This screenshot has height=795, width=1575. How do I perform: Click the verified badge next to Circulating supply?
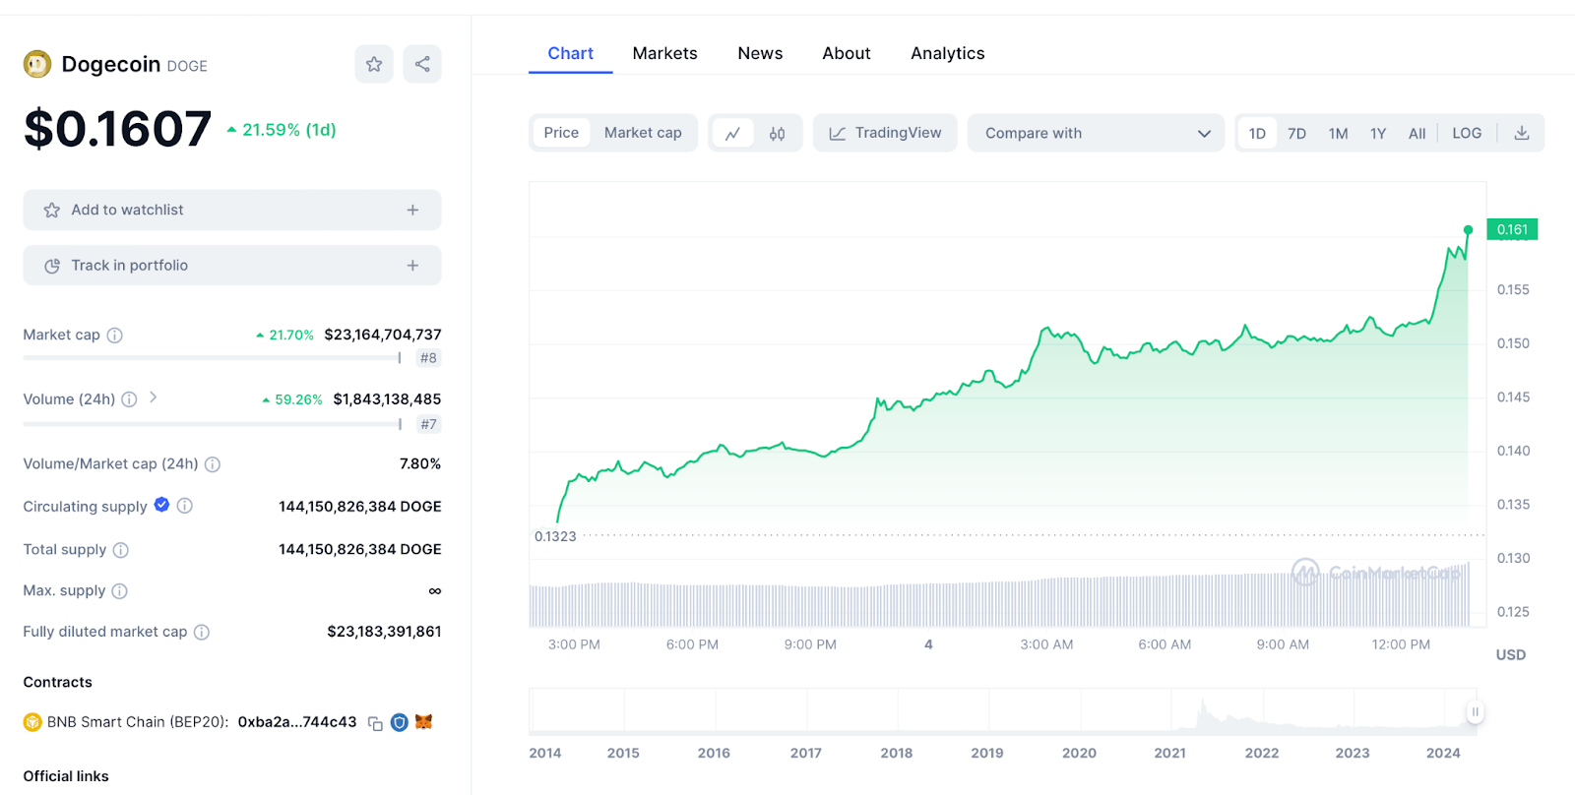point(161,505)
